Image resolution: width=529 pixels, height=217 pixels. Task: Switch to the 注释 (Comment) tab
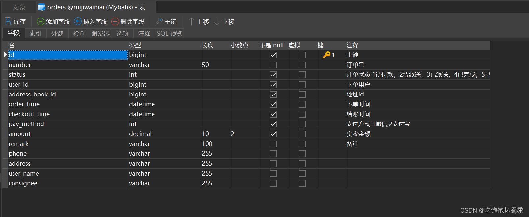[x=144, y=33]
